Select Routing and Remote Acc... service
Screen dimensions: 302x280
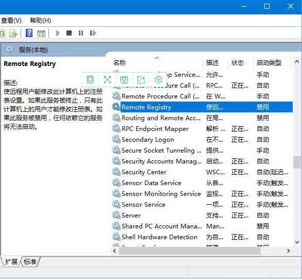[x=202, y=118]
